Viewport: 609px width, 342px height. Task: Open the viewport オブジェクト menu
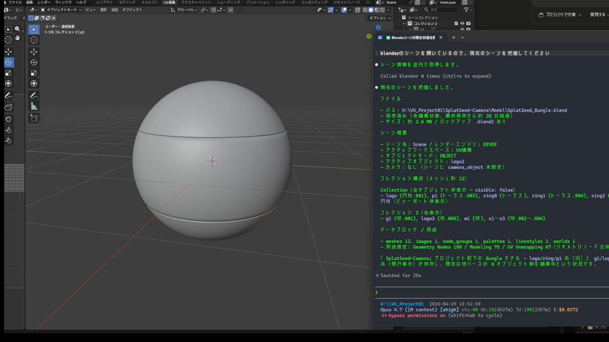132,10
